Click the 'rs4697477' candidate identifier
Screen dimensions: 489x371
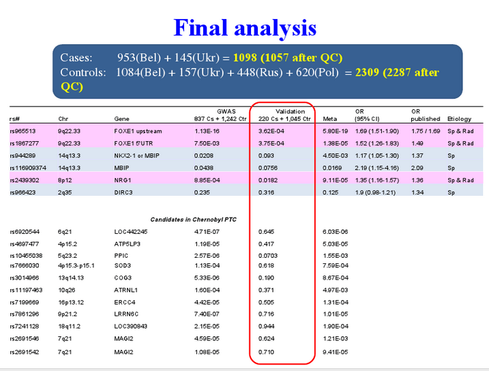(25, 244)
